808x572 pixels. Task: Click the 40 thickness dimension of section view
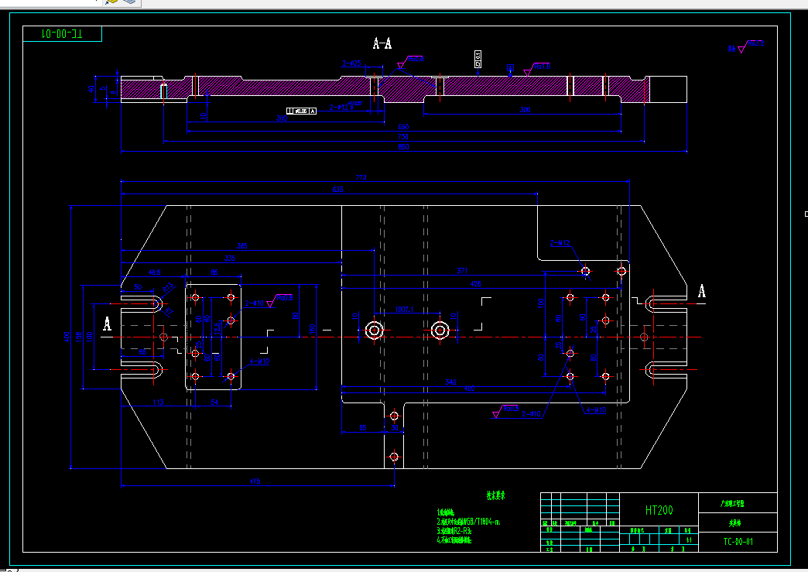(x=92, y=89)
